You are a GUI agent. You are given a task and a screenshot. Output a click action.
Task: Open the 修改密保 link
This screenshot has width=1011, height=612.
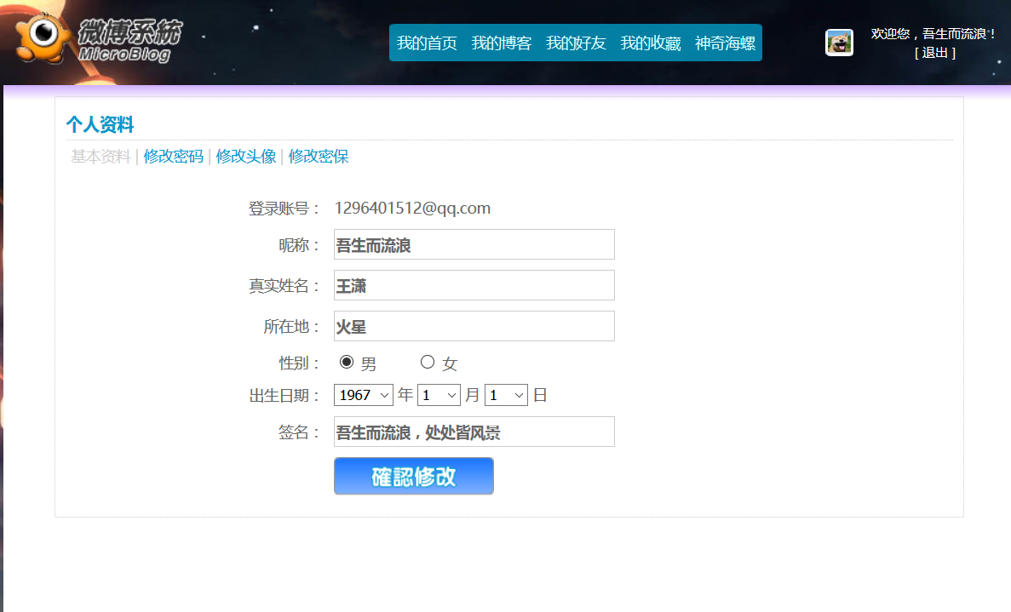pyautogui.click(x=319, y=157)
